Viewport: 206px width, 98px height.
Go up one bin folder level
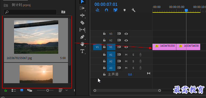6,5
